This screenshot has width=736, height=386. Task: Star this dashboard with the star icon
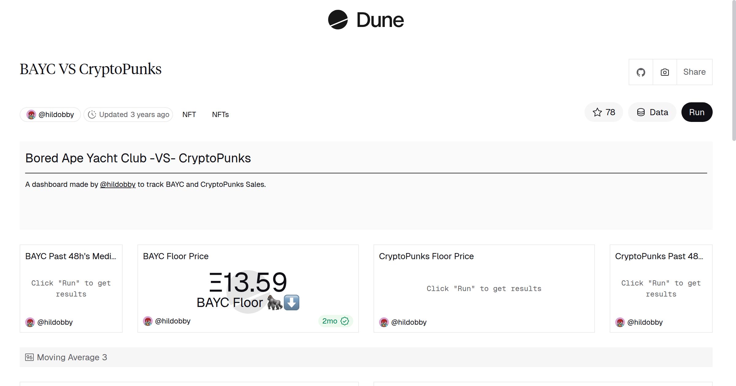point(597,112)
